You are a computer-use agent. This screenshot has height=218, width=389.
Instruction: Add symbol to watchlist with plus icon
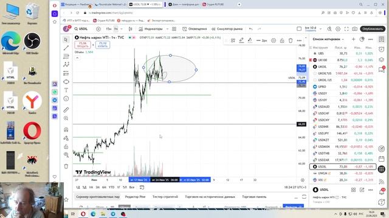tap(353, 39)
